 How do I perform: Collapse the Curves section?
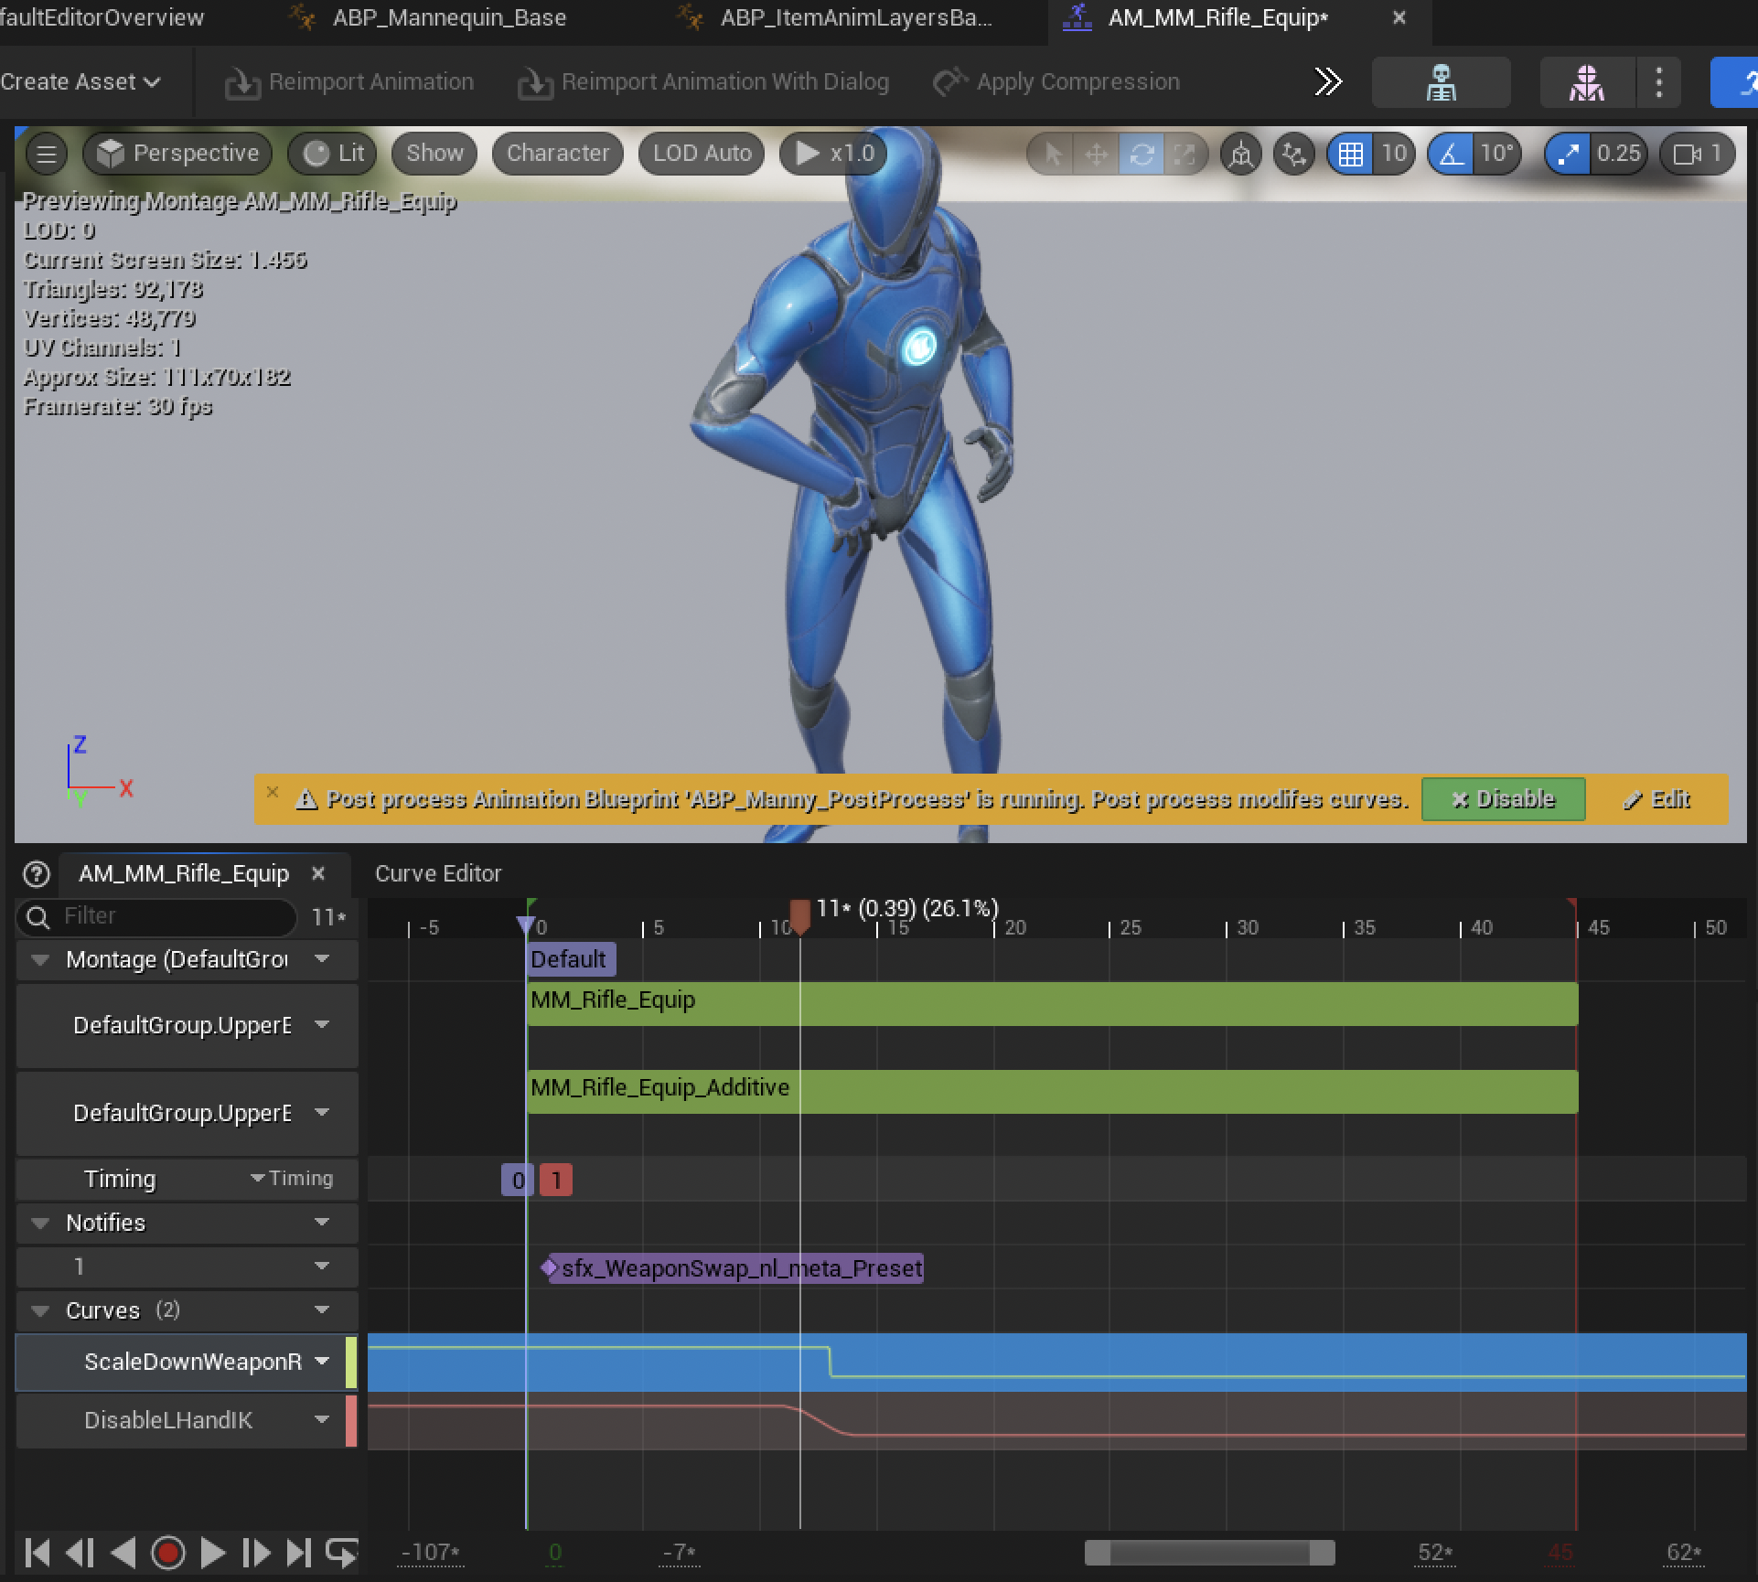click(x=39, y=1310)
